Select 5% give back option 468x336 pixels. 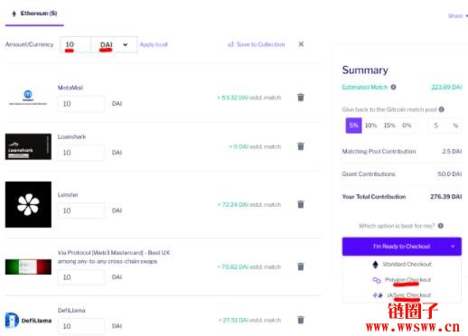[x=353, y=126]
